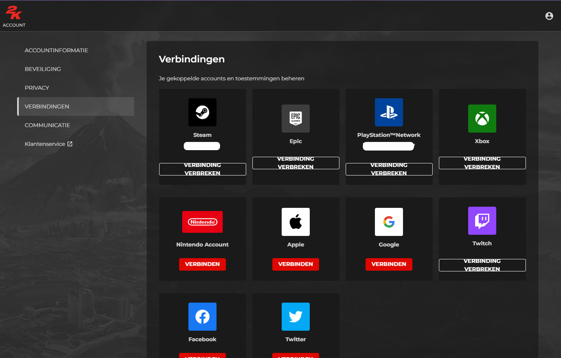This screenshot has width=561, height=358.
Task: Click the Facebook label text
Action: coord(202,339)
